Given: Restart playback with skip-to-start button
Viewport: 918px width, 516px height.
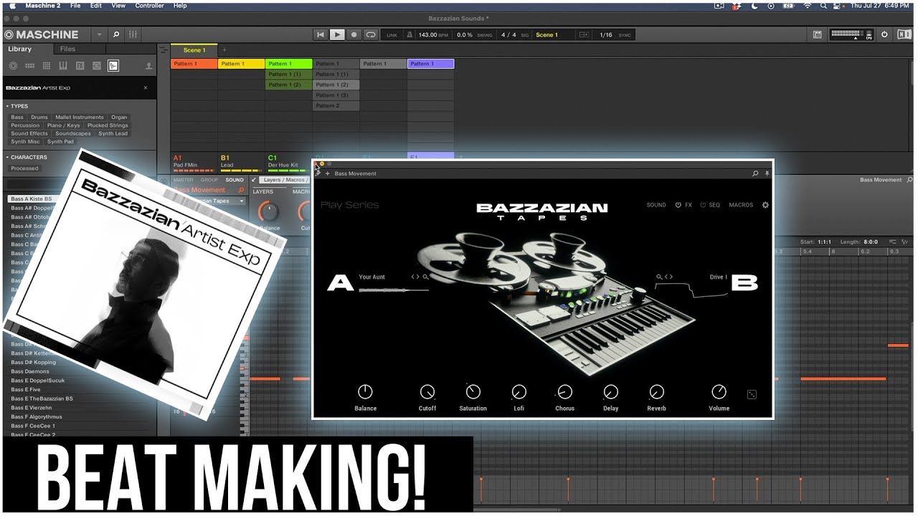Looking at the screenshot, I should 321,34.
